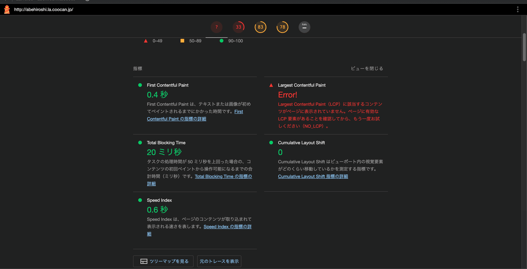This screenshot has width=527, height=269.
Task: Open the Performance score gauge
Action: (216, 27)
